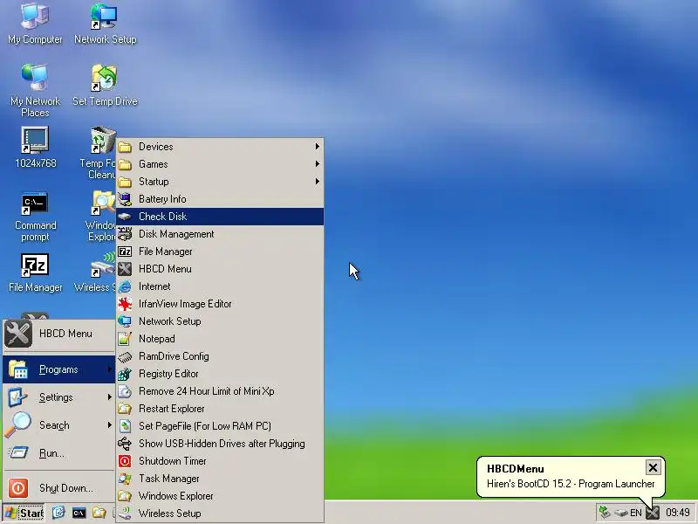Launch Check Disk from Programs menu
This screenshot has height=524, width=698.
[220, 217]
